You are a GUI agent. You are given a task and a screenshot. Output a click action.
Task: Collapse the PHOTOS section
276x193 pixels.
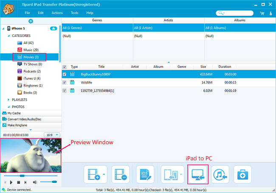coord(8,107)
